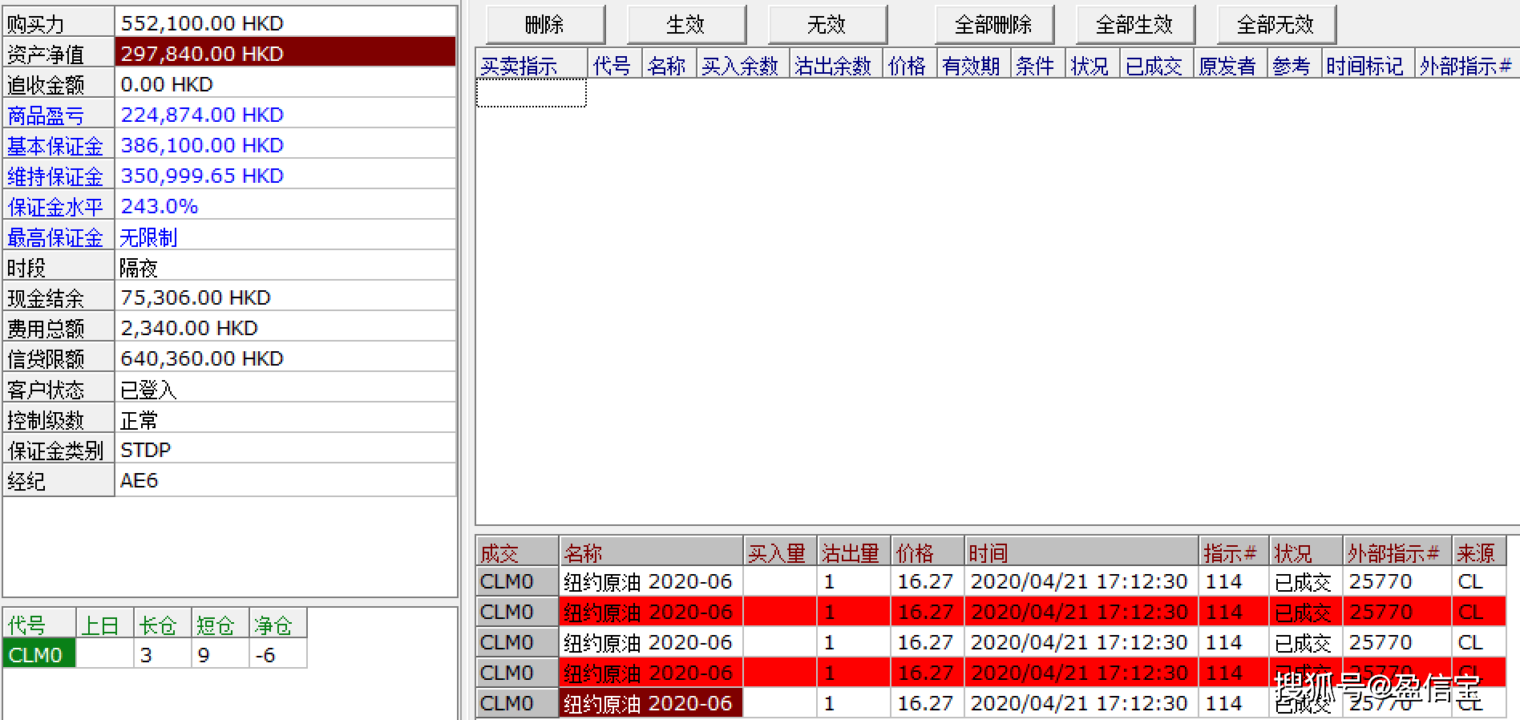The image size is (1520, 720).
Task: Click the 已登入 client status value
Action: point(148,390)
